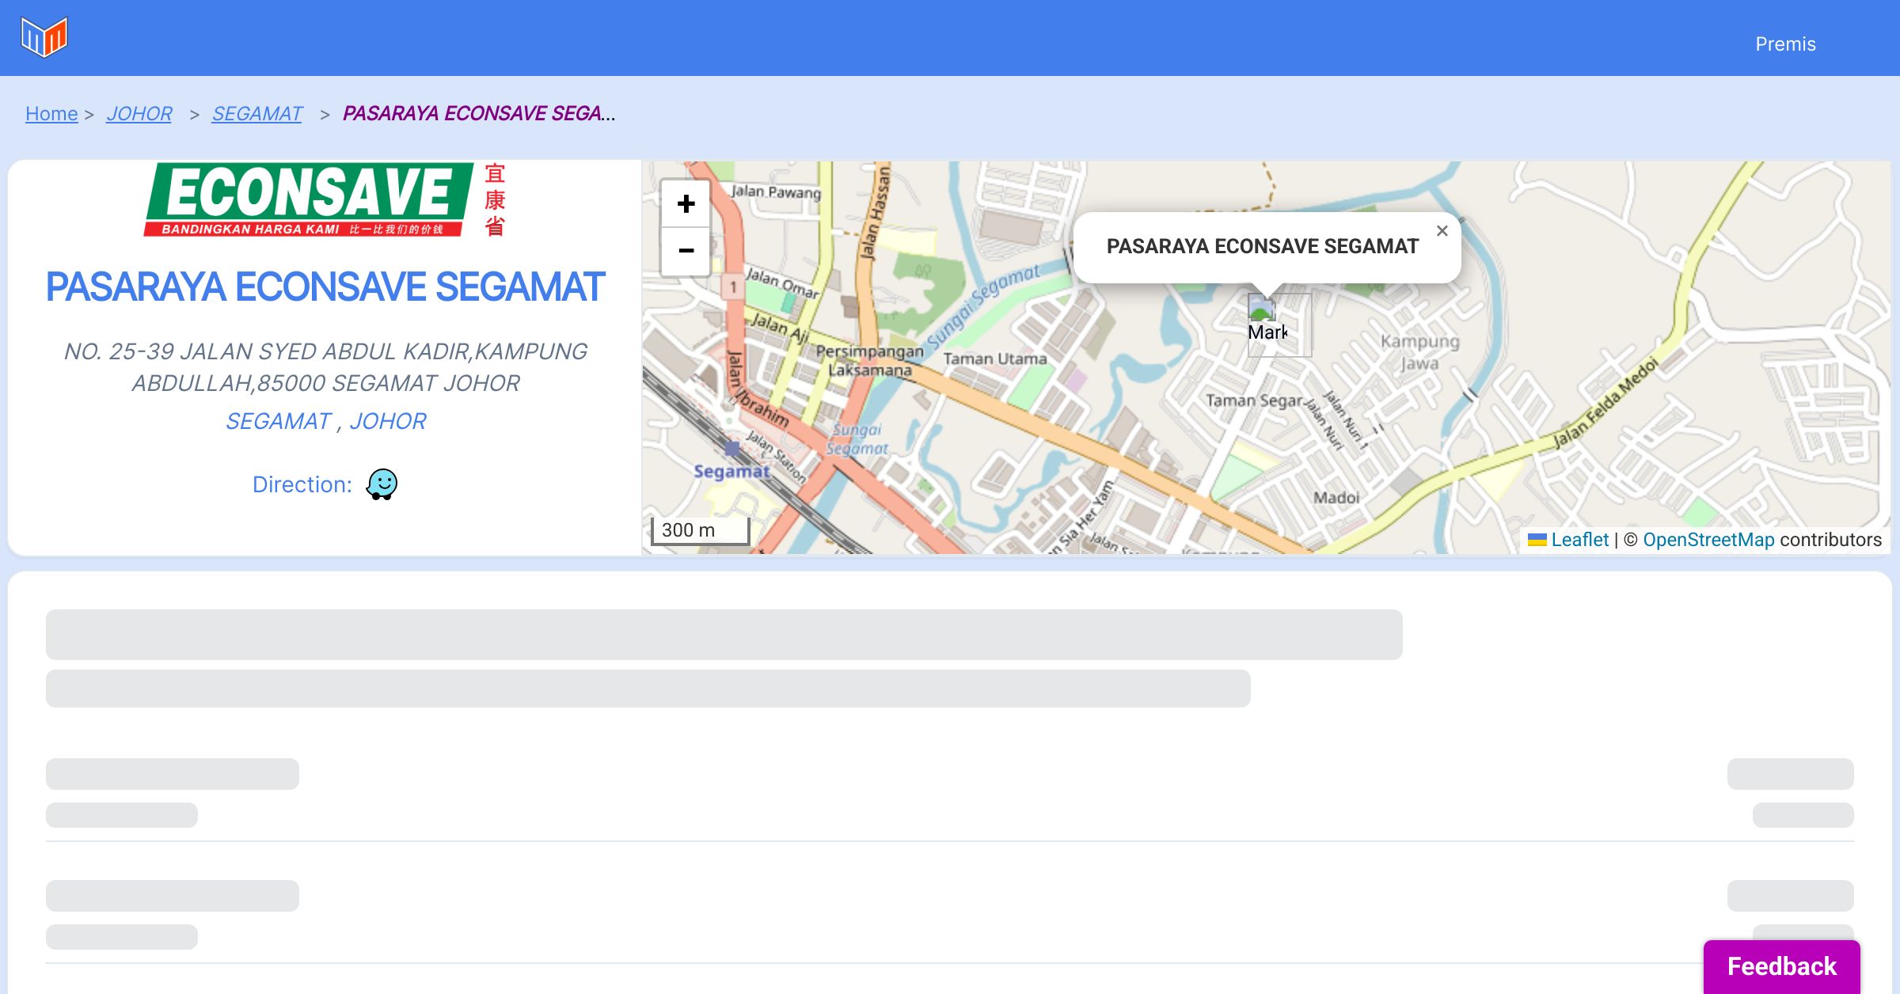The width and height of the screenshot is (1900, 994).
Task: Open SEGAMAT breadcrumb link
Action: point(257,114)
